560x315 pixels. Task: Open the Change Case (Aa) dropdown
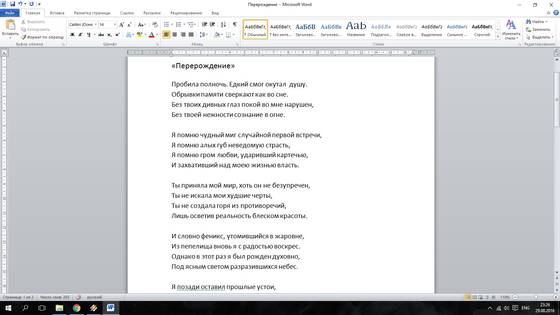click(x=142, y=24)
